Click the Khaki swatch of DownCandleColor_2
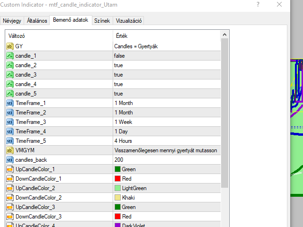 117,198
